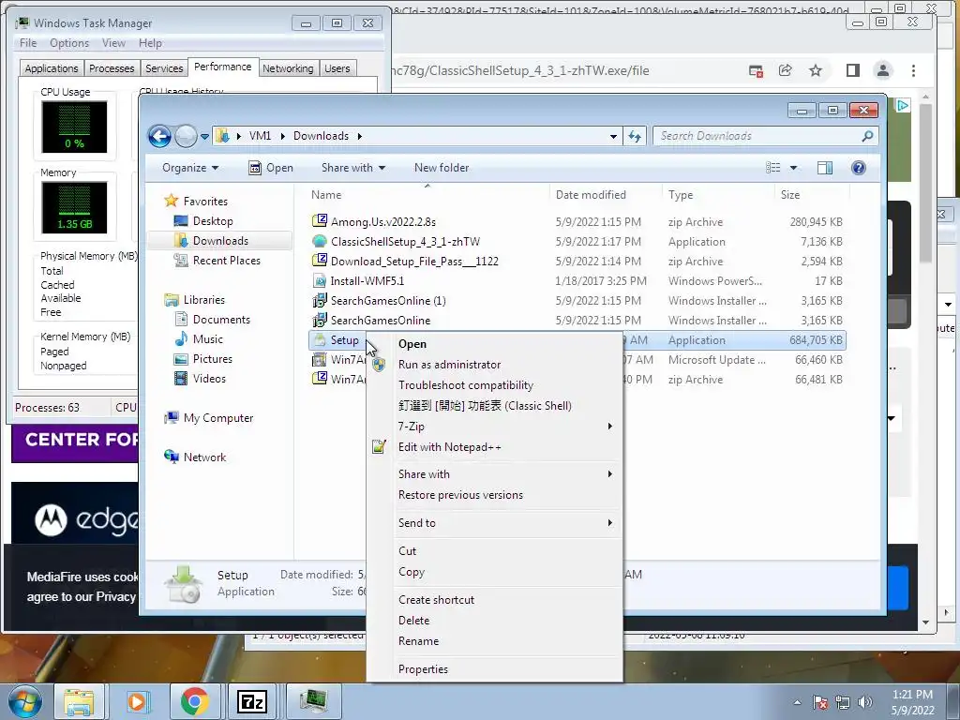Open the File Explorer taskbar icon
The image size is (960, 720).
(x=79, y=701)
